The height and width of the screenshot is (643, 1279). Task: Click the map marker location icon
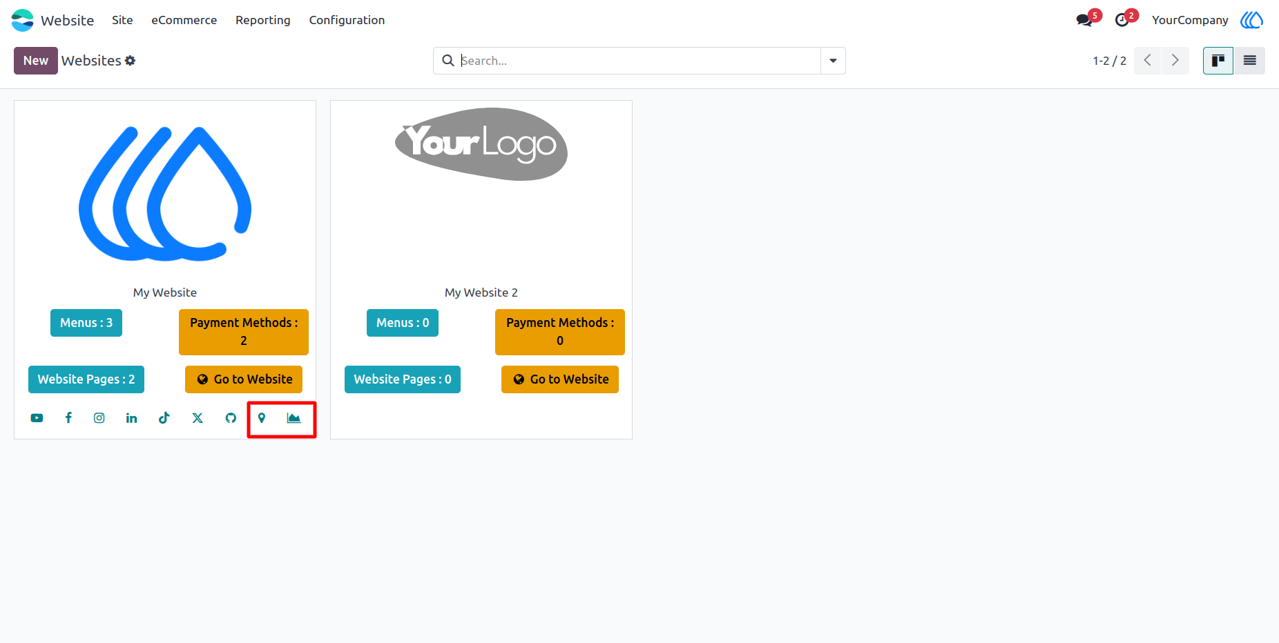(262, 418)
